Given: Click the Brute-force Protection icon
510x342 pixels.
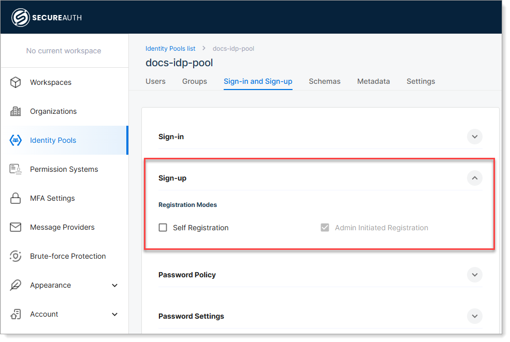Looking at the screenshot, I should (x=16, y=256).
